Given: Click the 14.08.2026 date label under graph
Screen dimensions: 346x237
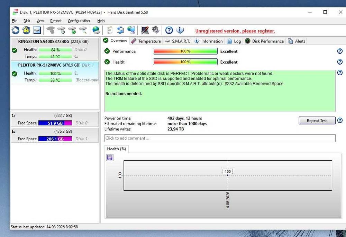Looking at the screenshot, I should click(x=228, y=201).
